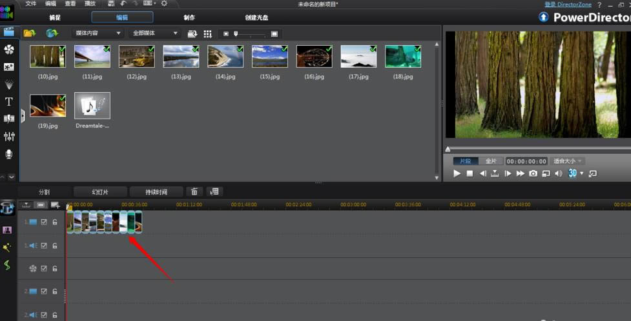
Task: Open the Audio Mixing Room icon
Action: click(x=9, y=136)
